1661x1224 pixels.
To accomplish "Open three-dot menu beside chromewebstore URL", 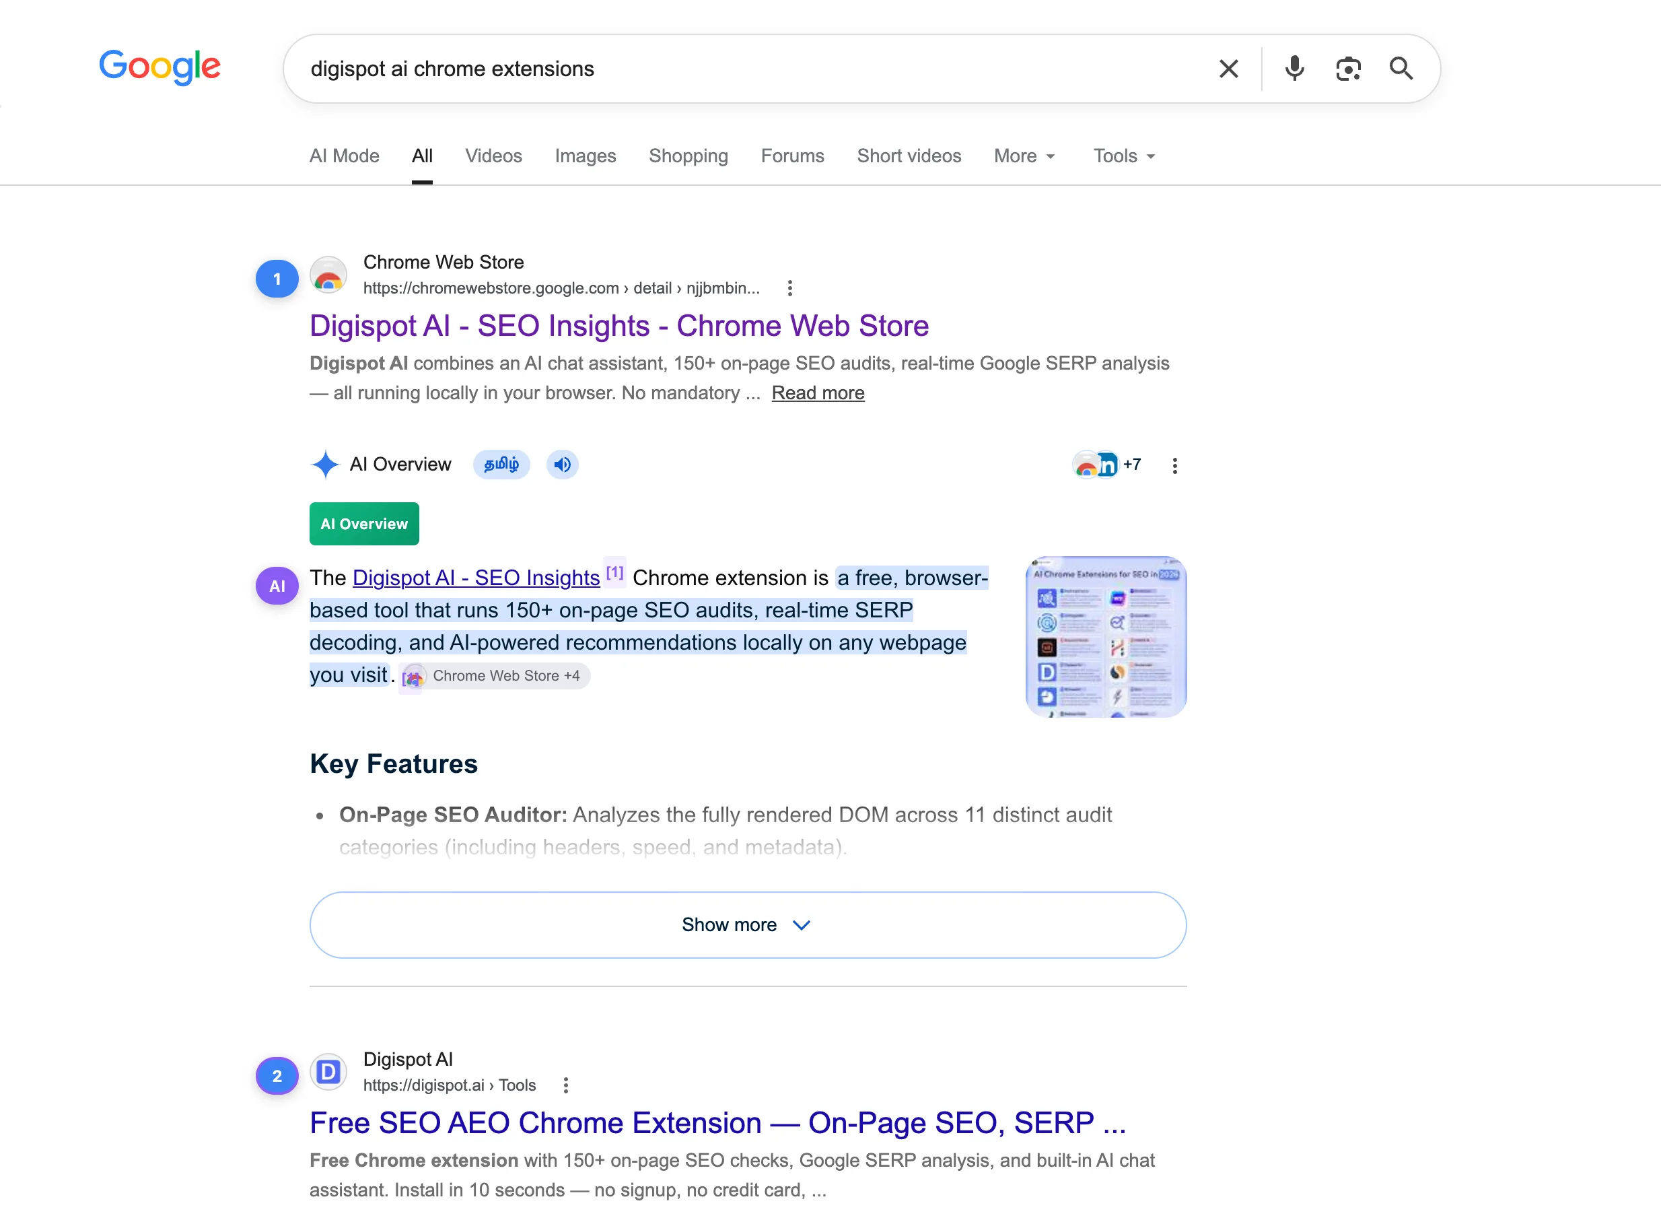I will [x=790, y=288].
